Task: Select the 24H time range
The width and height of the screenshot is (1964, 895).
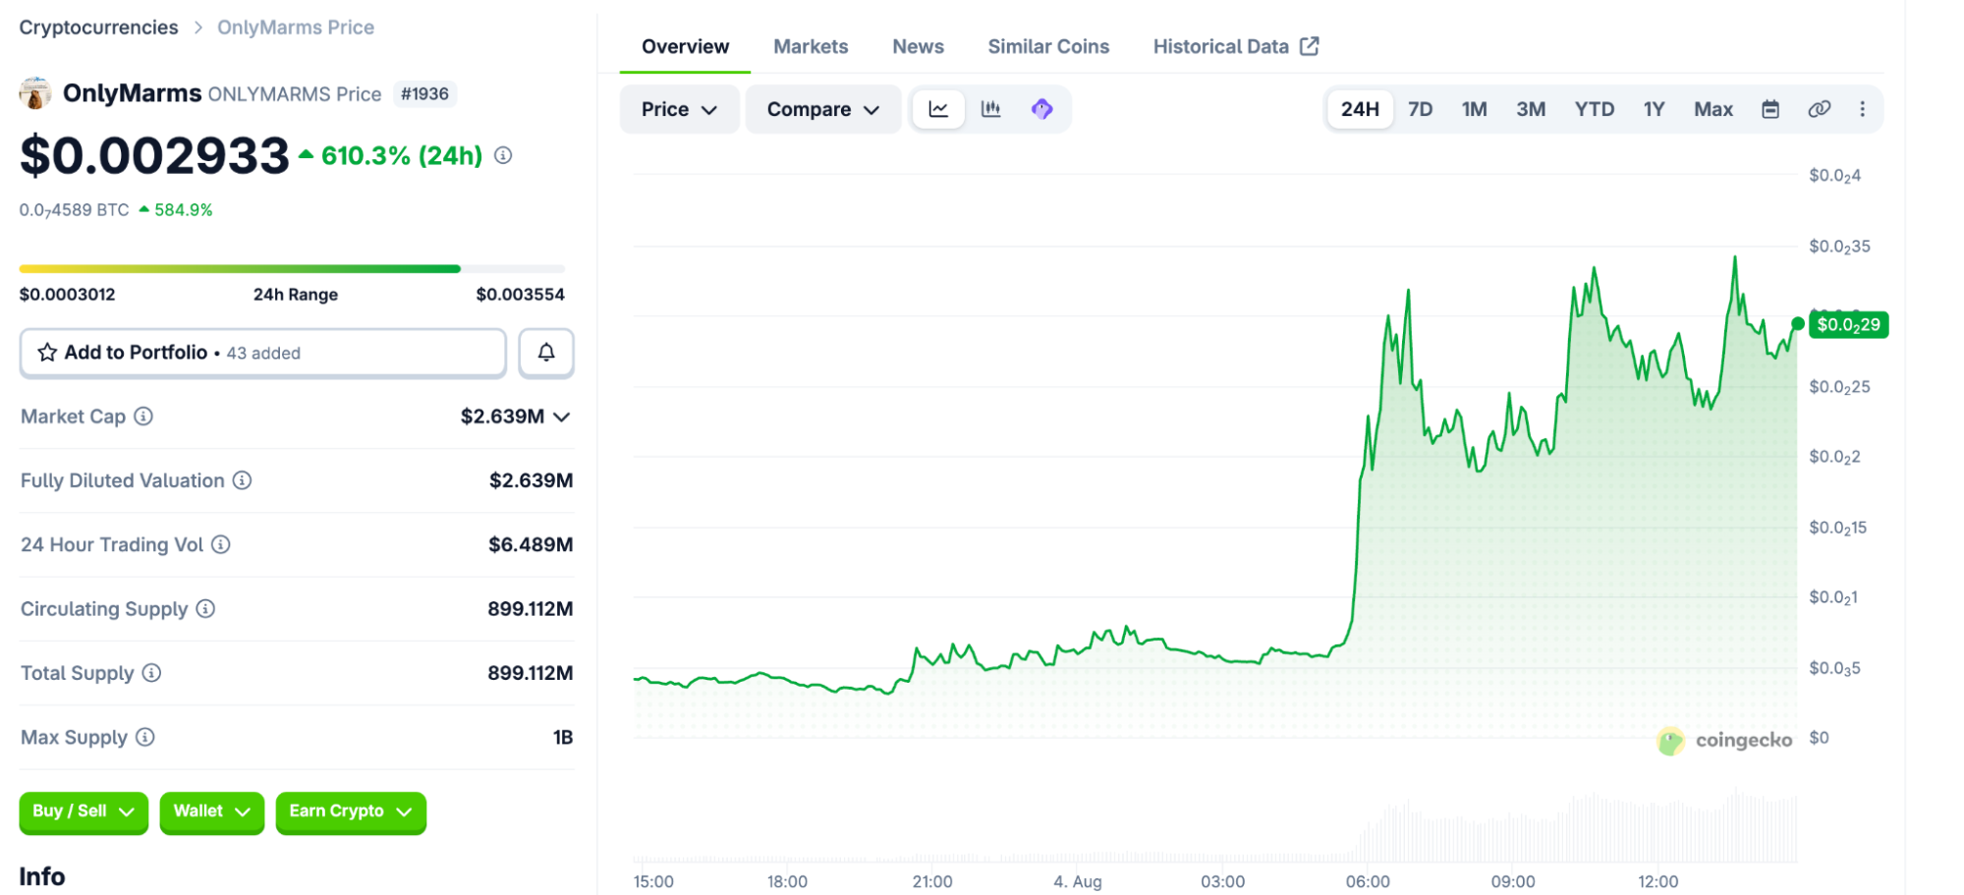Action: 1360,109
